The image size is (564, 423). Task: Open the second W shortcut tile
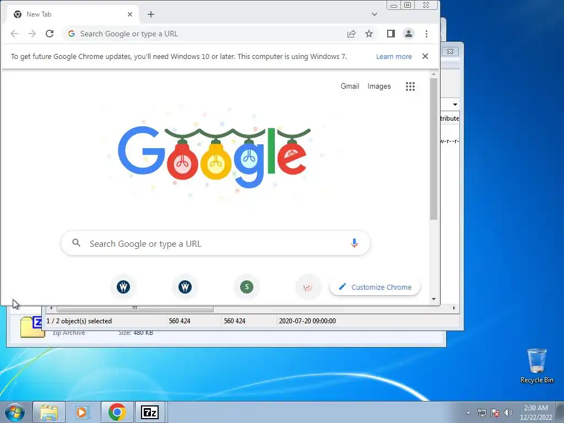(x=185, y=287)
